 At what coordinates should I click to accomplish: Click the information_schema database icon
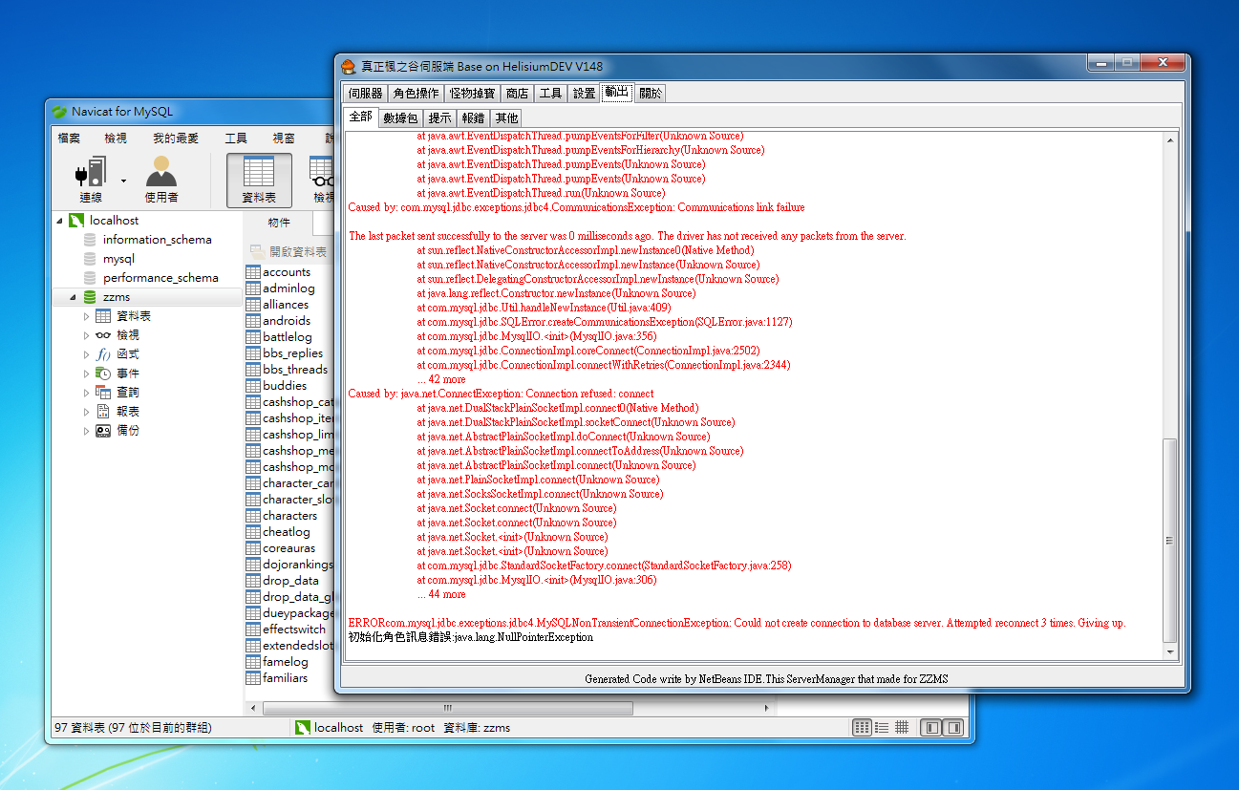click(90, 240)
